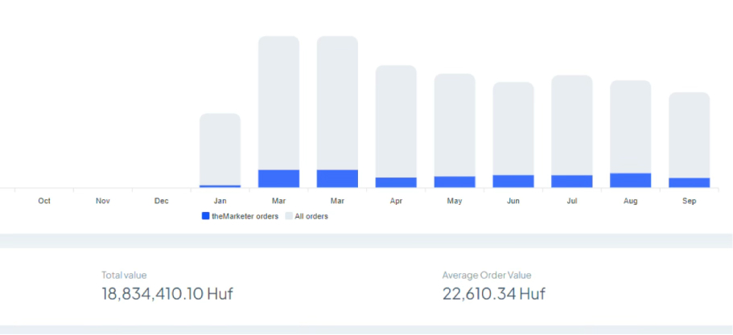Click the blue theMarketer orders legend swatch
Viewport: 733px width, 335px height.
pyautogui.click(x=206, y=216)
